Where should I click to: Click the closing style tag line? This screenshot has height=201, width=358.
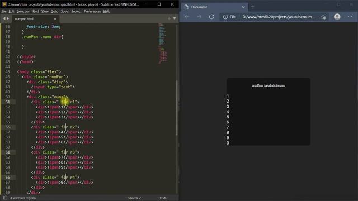coord(26,57)
